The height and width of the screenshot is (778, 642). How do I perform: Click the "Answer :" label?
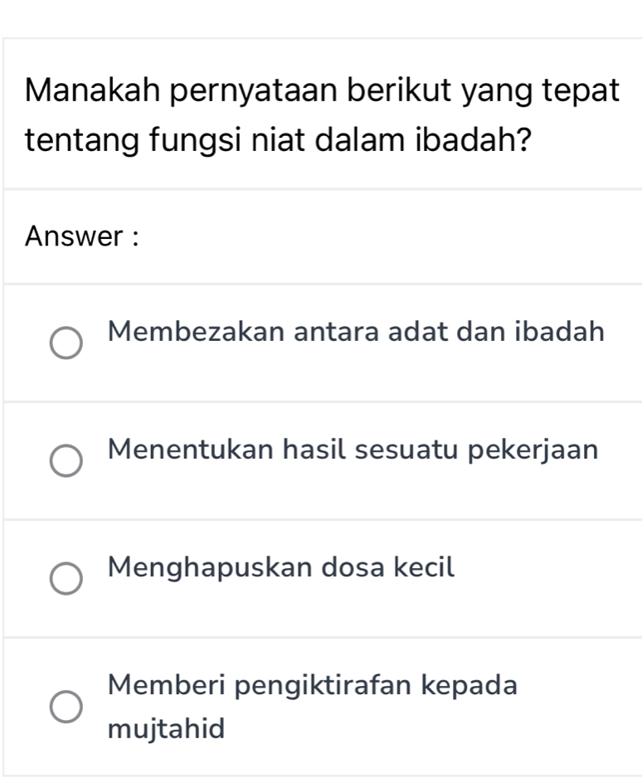pos(80,236)
